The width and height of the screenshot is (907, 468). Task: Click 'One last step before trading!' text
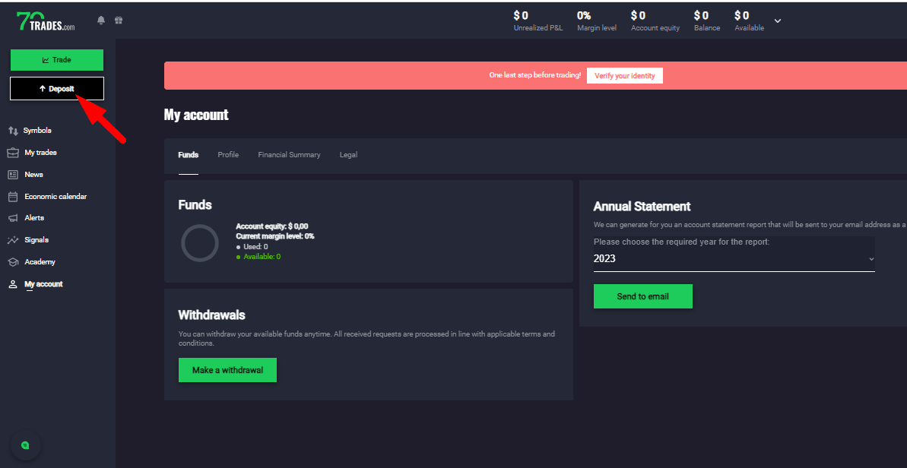click(535, 76)
